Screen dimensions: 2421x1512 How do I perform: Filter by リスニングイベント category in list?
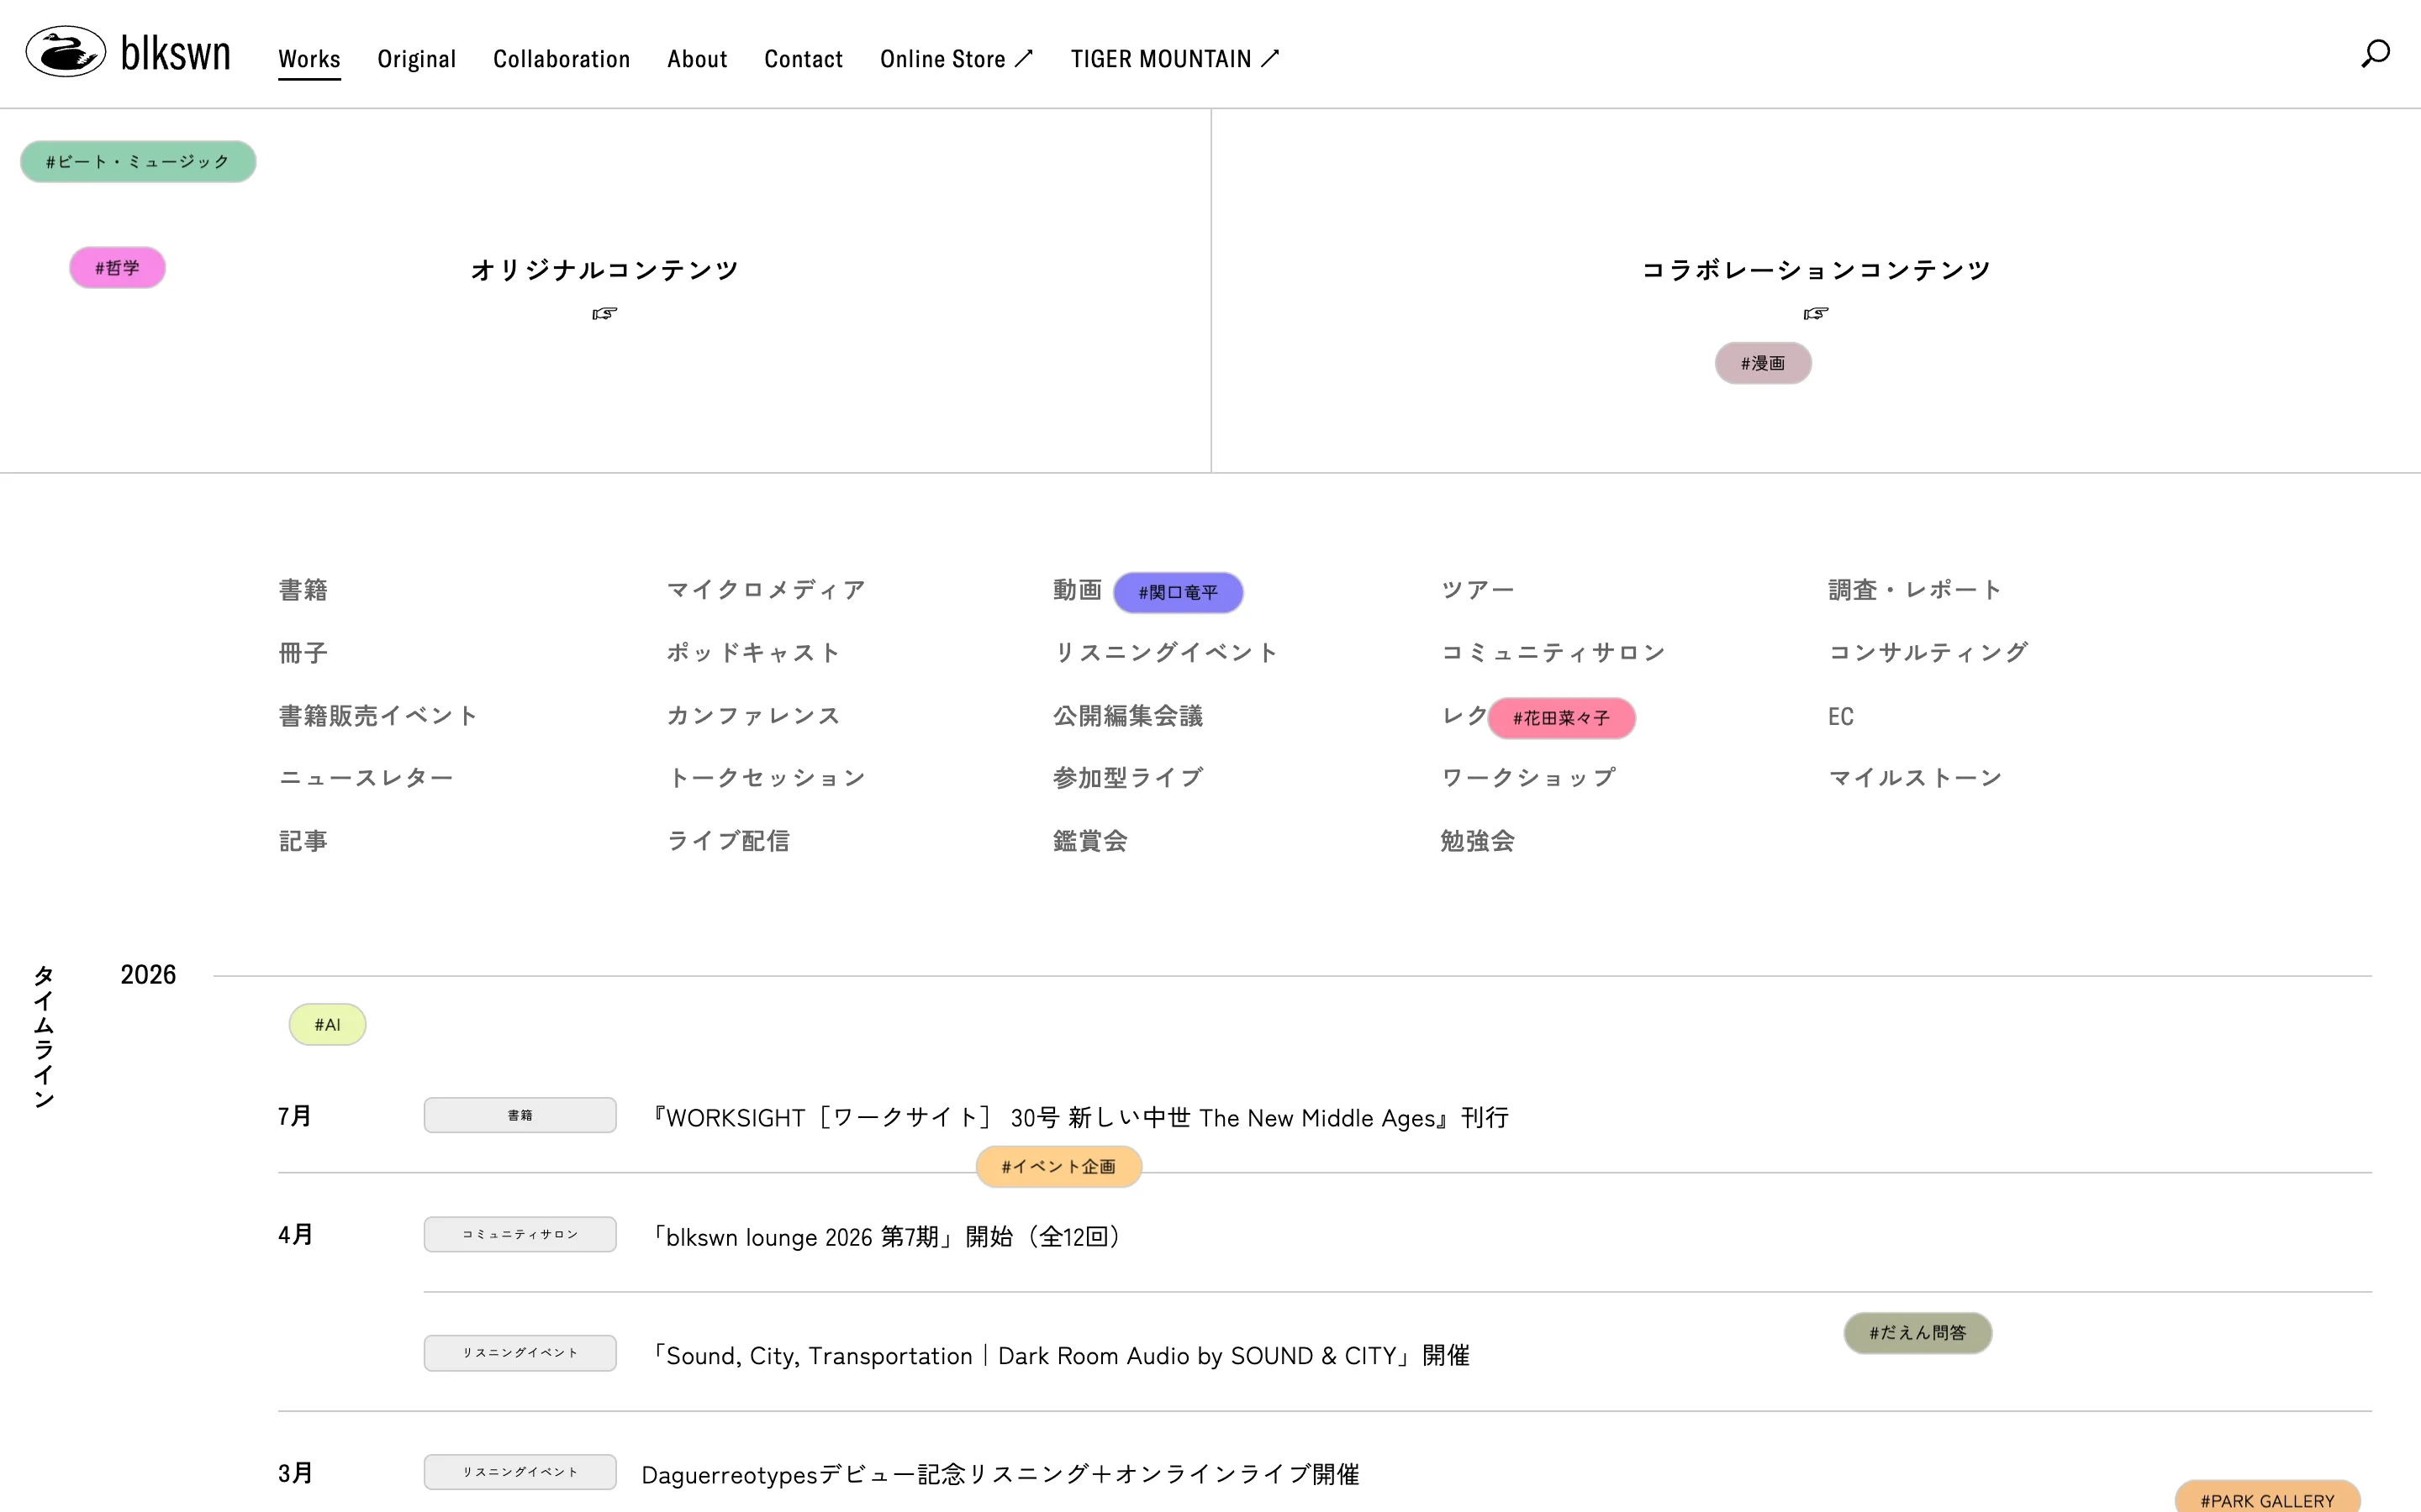pyautogui.click(x=1165, y=653)
